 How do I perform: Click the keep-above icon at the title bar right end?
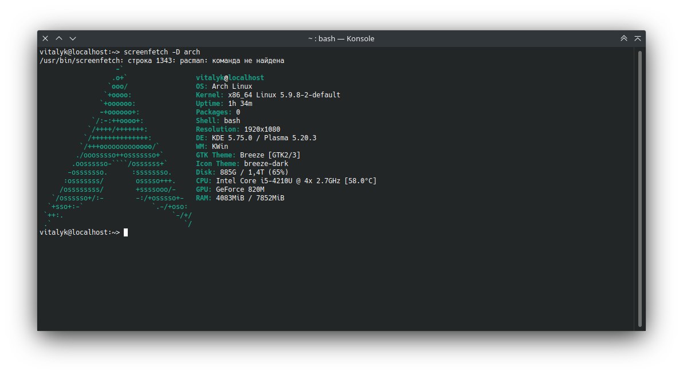pyautogui.click(x=638, y=39)
